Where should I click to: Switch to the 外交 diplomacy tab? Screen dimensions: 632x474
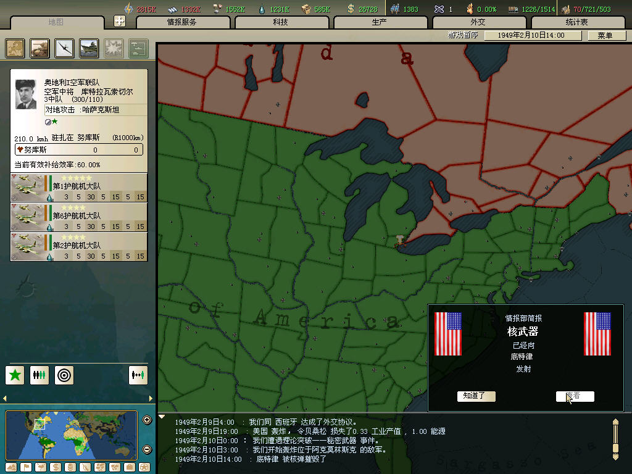[478, 22]
